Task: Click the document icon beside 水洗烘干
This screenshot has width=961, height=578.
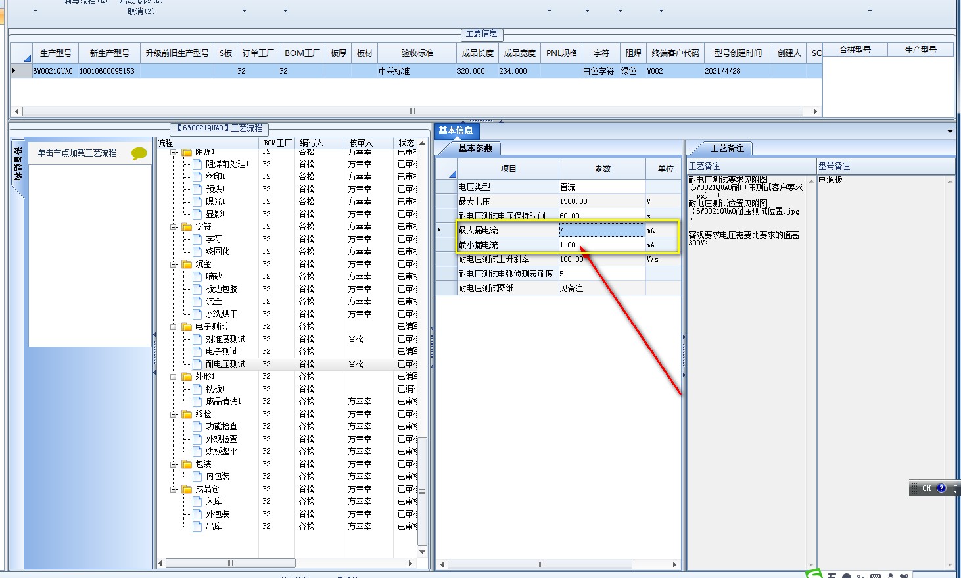Action: click(197, 314)
